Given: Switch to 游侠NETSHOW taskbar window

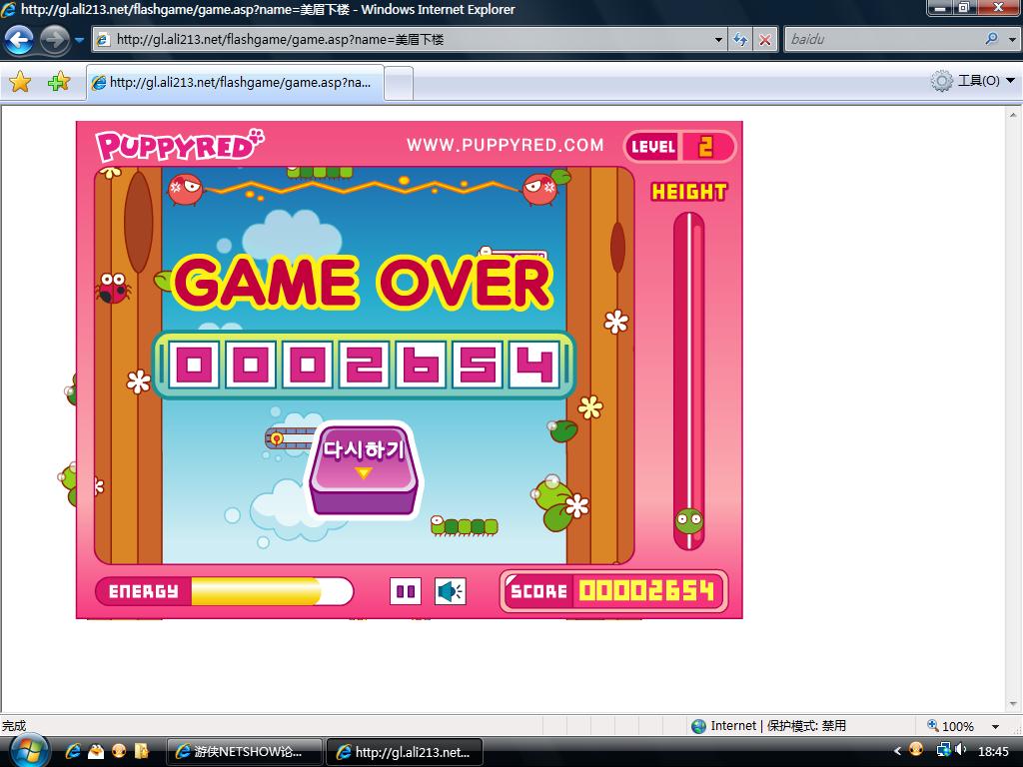Looking at the screenshot, I should (x=245, y=752).
